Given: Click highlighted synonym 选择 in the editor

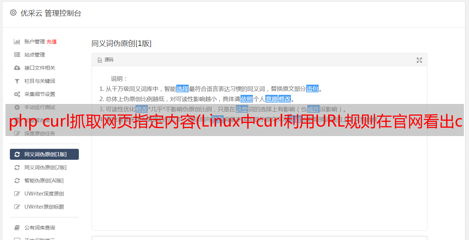Looking at the screenshot, I should click(182, 89).
